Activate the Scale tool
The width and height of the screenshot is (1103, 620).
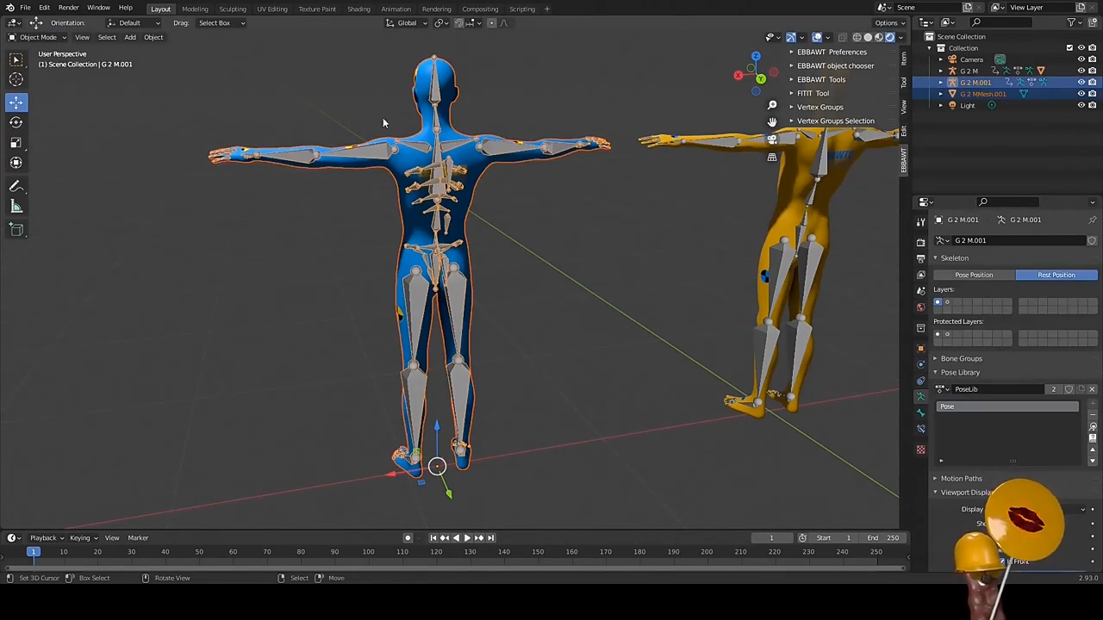point(16,143)
